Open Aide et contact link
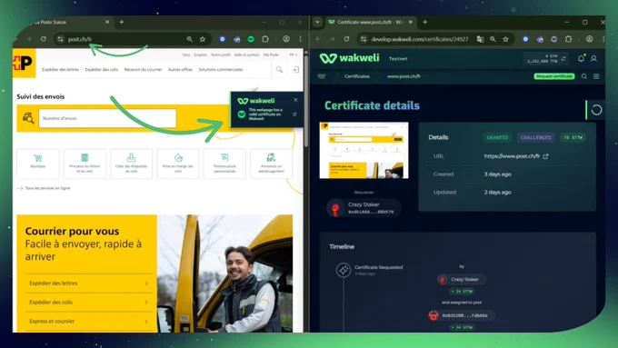Image resolution: width=618 pixels, height=348 pixels. point(246,55)
